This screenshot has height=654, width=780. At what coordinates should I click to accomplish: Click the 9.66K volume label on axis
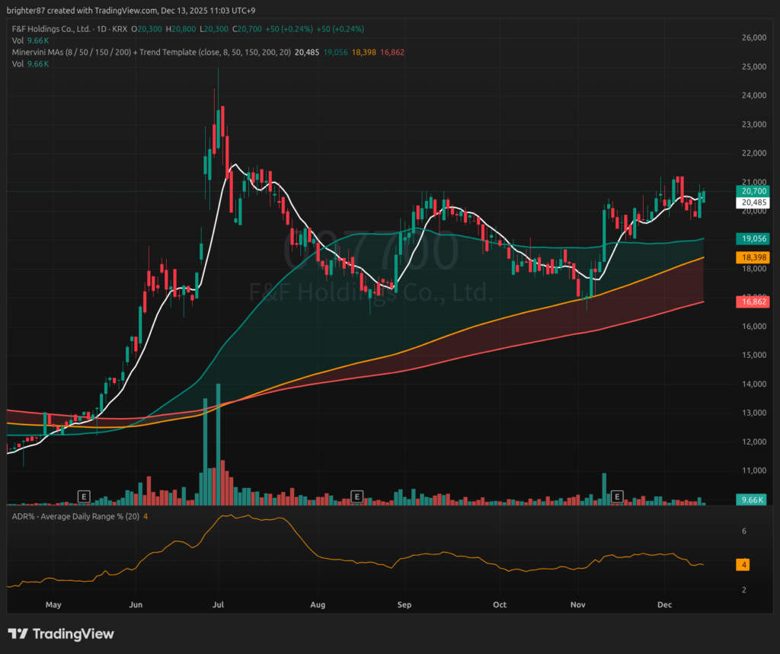tap(753, 499)
